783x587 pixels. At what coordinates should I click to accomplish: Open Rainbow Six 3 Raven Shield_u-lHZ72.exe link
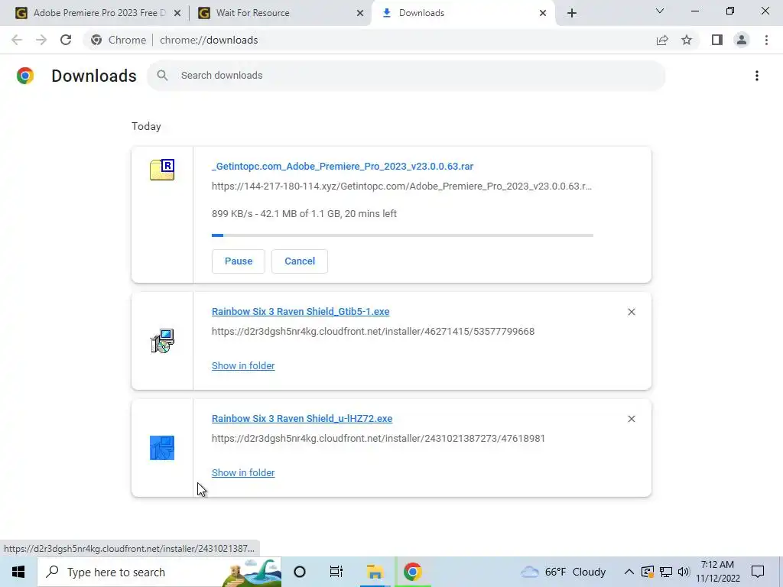click(x=302, y=418)
